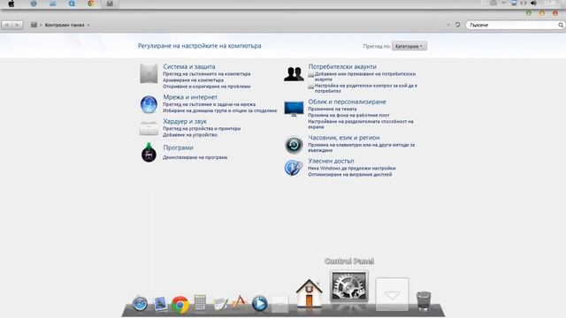Open the Система и защита category icon
This screenshot has width=566, height=318.
click(149, 73)
